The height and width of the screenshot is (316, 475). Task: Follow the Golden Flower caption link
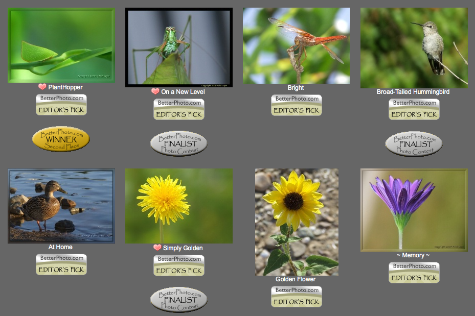pyautogui.click(x=296, y=279)
